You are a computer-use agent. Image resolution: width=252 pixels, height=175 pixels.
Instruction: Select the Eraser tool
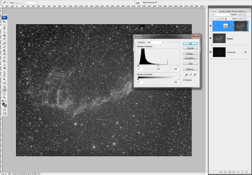(x=4, y=57)
